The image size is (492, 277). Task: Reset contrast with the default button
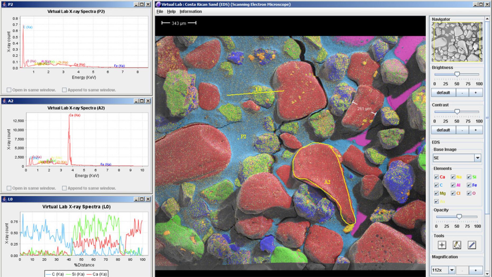[443, 130]
